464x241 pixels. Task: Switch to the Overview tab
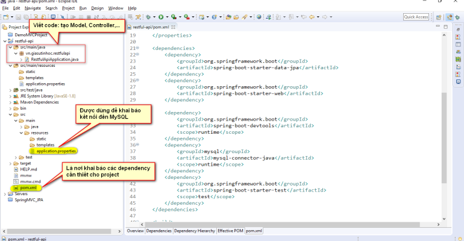pos(135,231)
